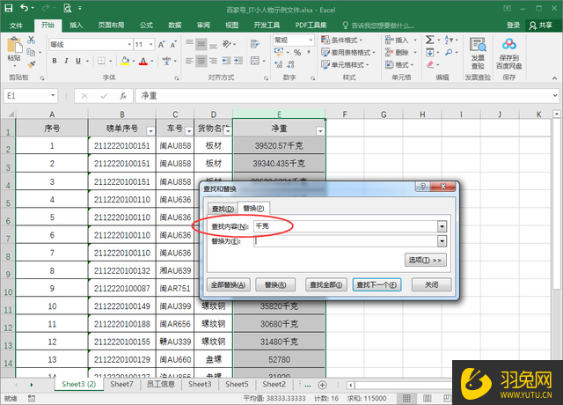Click the Save icon in quick access toolbar

(8, 8)
